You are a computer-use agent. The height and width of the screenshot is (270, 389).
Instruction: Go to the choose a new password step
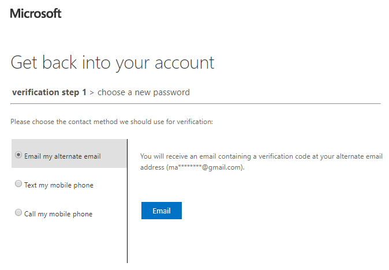[x=143, y=92]
